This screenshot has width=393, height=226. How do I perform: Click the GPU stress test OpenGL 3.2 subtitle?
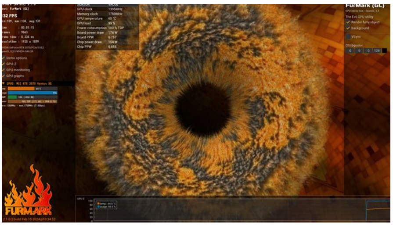362,11
